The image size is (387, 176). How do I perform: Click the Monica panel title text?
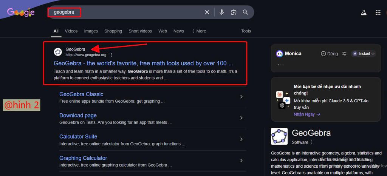click(x=293, y=54)
